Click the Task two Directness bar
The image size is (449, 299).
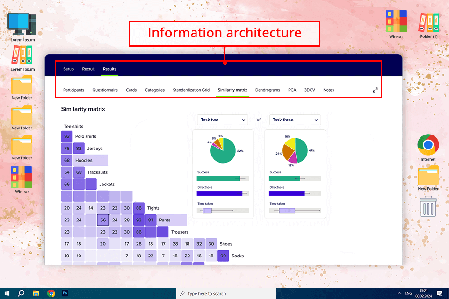[223, 193]
